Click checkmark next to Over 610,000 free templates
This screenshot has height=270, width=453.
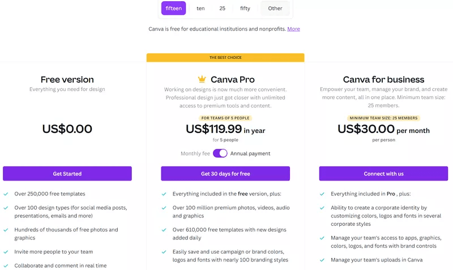point(164,230)
